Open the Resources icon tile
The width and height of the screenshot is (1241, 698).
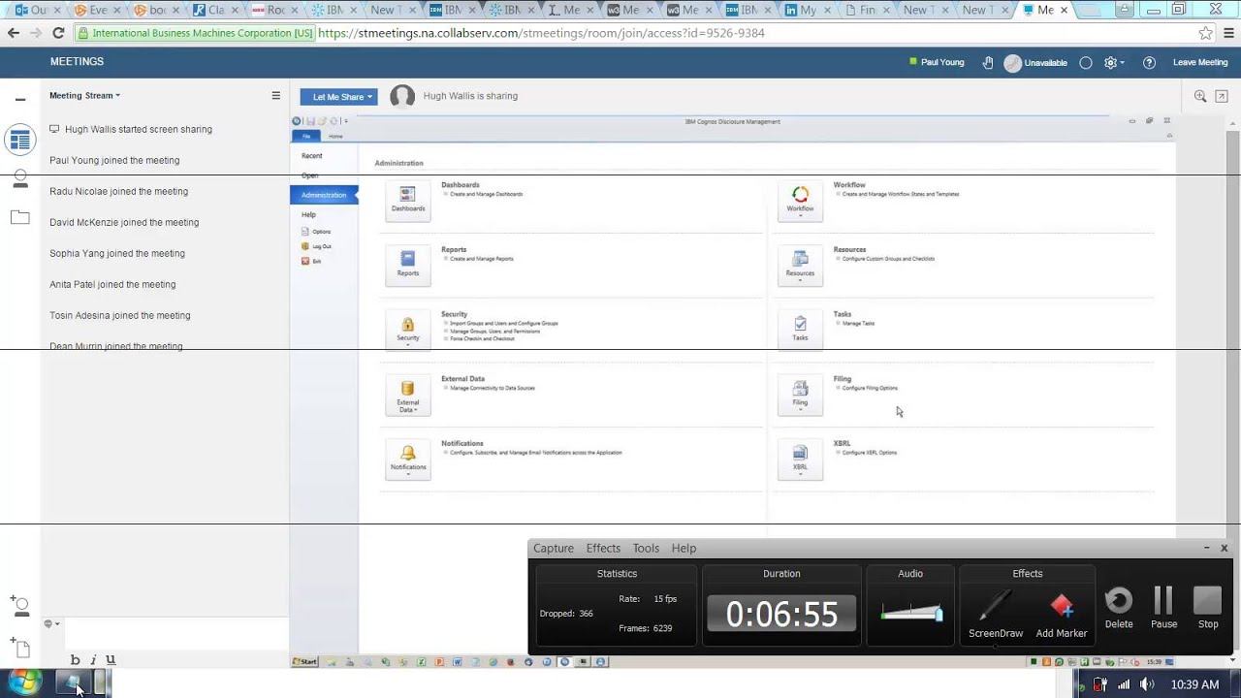point(800,265)
